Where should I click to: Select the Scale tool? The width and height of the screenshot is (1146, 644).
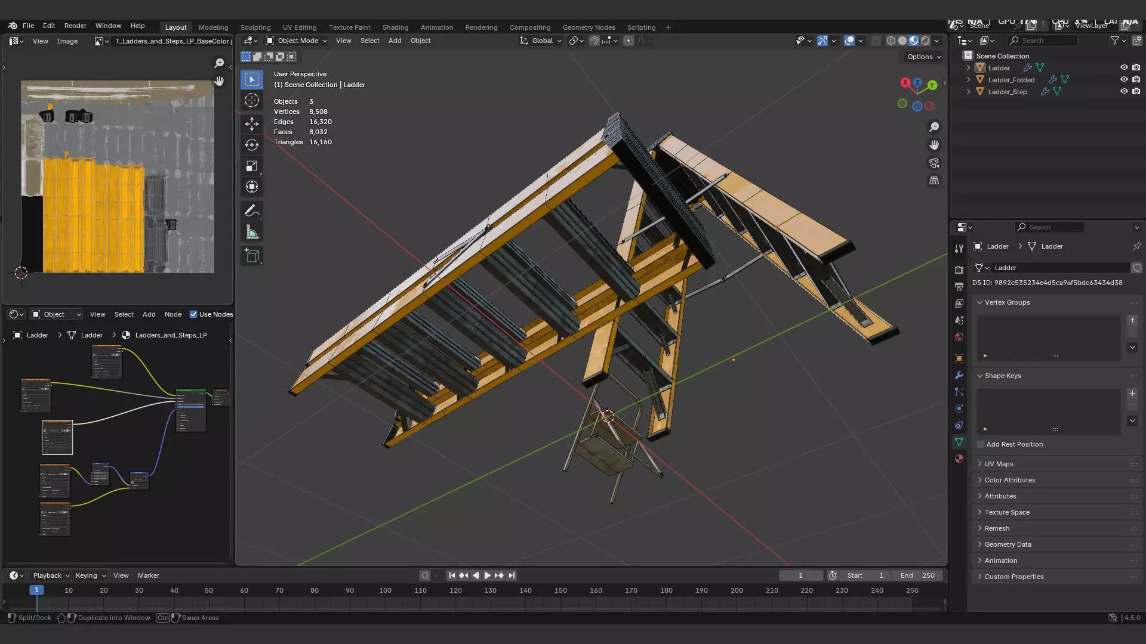pos(251,166)
